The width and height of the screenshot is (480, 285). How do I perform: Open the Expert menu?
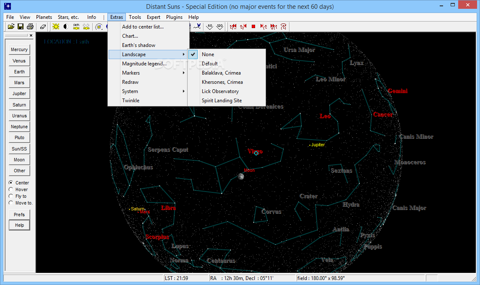[154, 17]
